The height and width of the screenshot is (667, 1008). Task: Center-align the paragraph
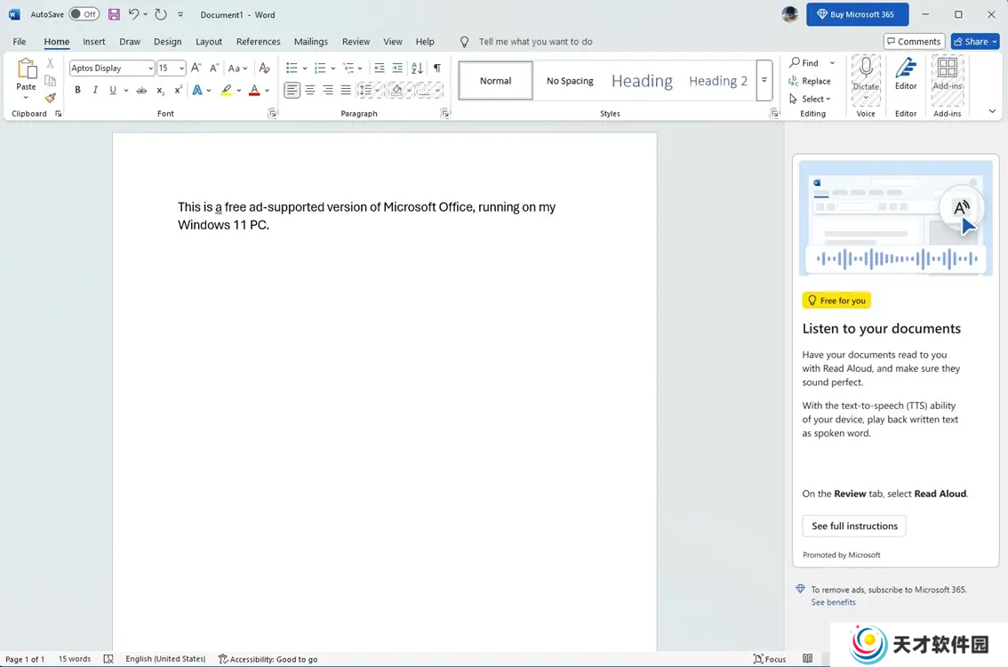(x=310, y=90)
